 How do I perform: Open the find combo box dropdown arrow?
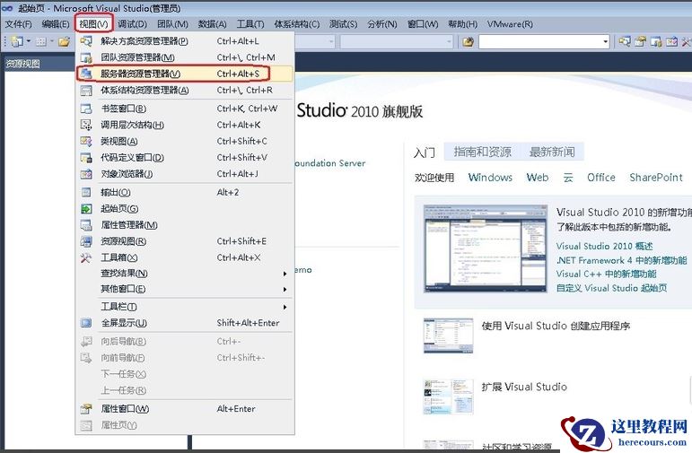tap(606, 42)
